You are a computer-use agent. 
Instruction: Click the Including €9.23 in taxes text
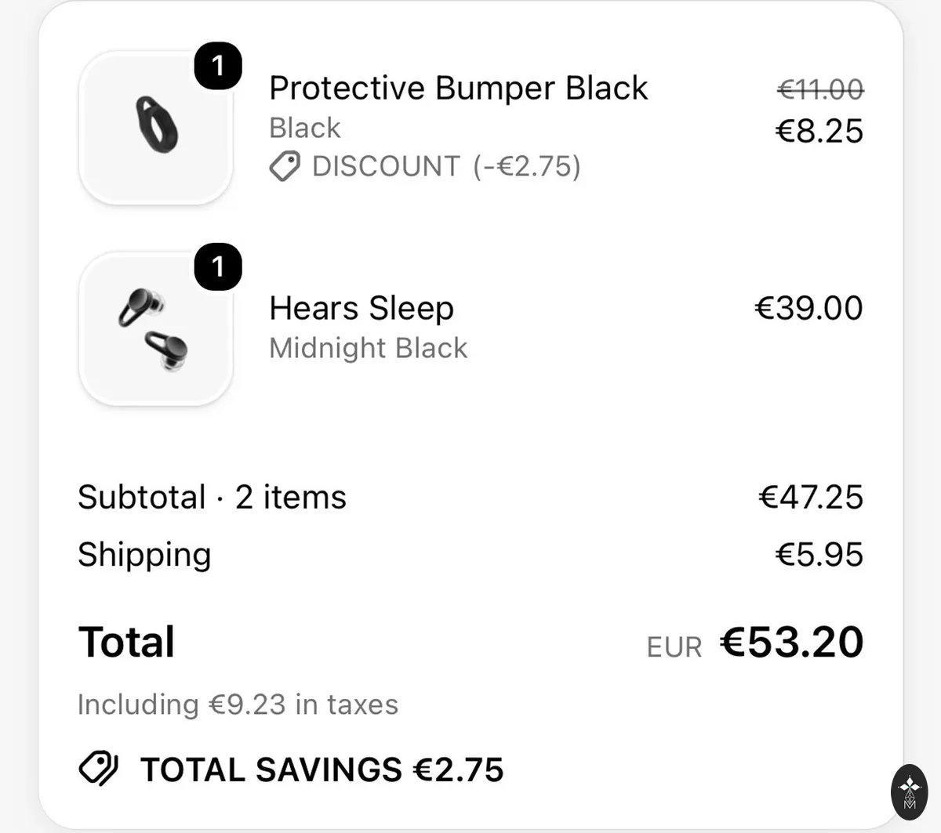238,704
